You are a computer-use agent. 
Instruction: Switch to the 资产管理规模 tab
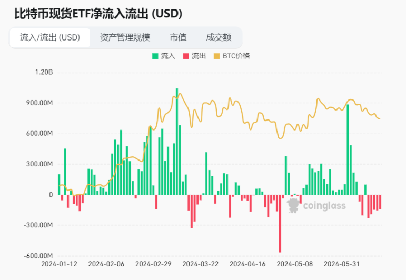tap(125, 37)
